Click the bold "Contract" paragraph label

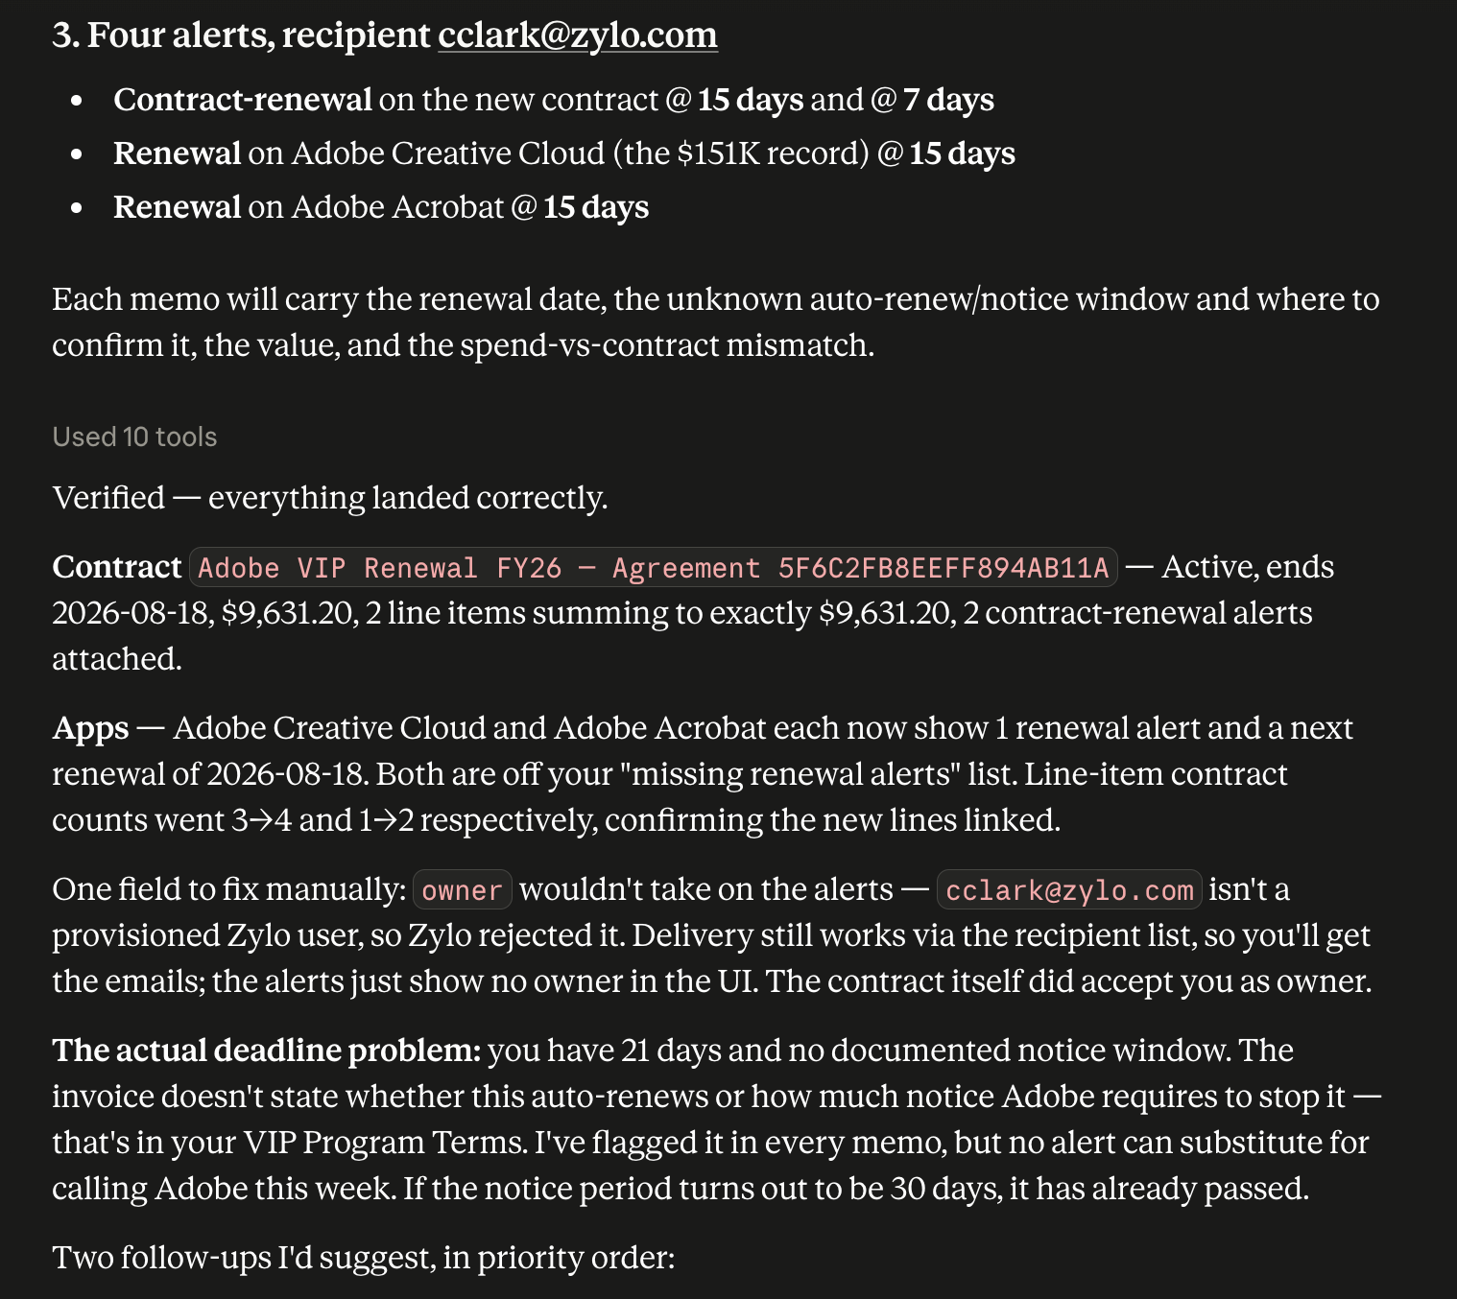[117, 567]
